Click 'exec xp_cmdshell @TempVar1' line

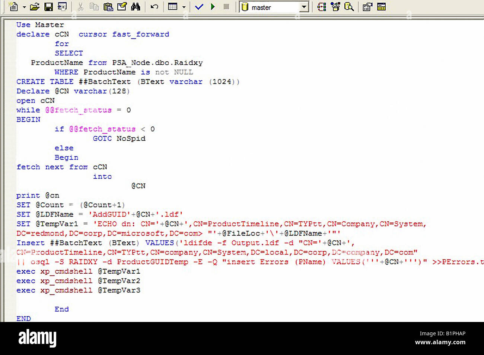78,271
